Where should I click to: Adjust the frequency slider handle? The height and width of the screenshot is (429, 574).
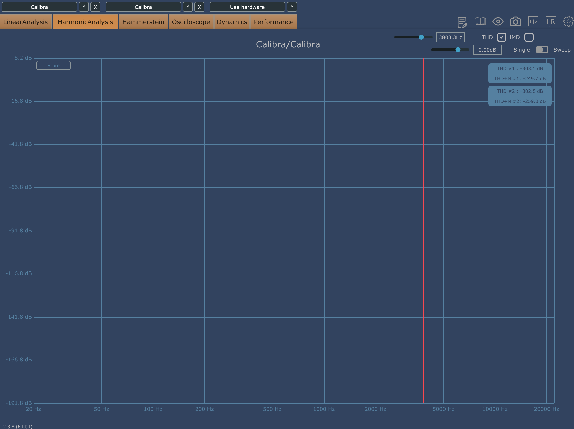(421, 37)
